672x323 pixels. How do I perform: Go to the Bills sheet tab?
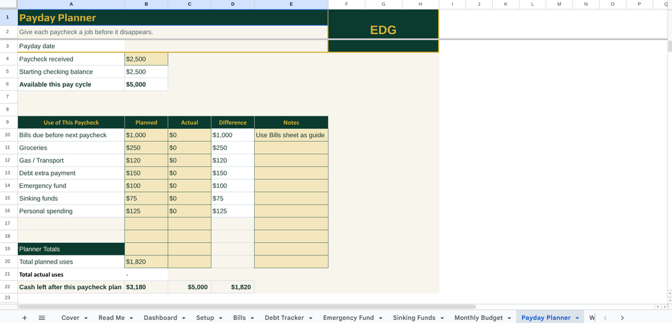[239, 318]
